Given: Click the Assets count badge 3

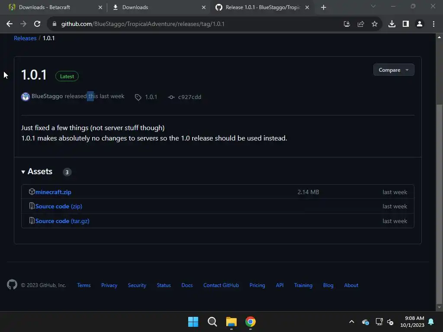Looking at the screenshot, I should coord(67,172).
